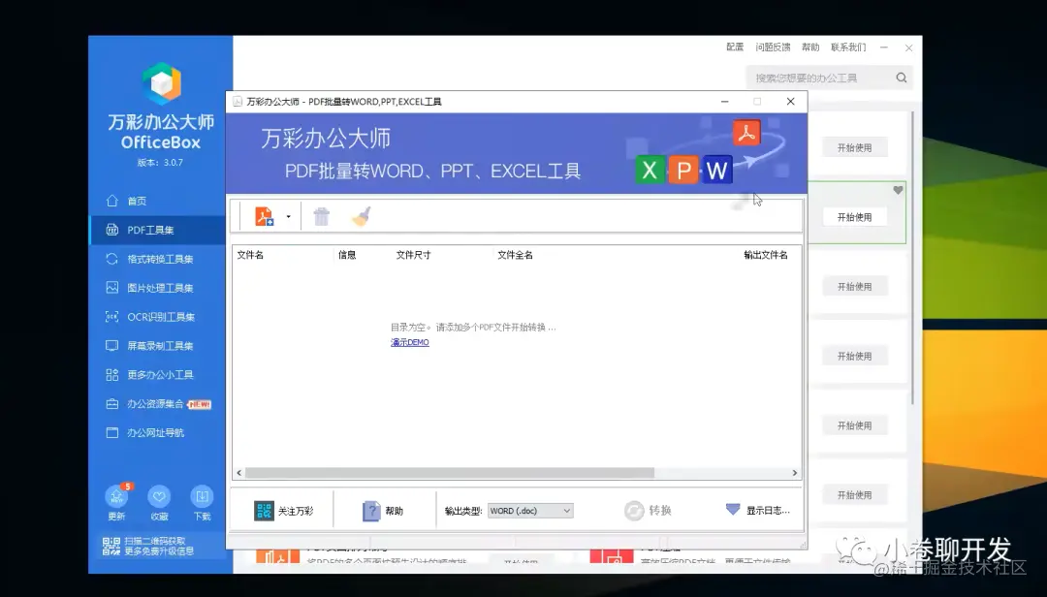1047x597 pixels.
Task: Click the trash icon to remove files
Action: [x=321, y=215]
